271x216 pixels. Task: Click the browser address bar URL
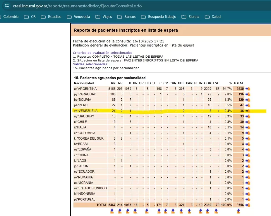coord(79,6)
